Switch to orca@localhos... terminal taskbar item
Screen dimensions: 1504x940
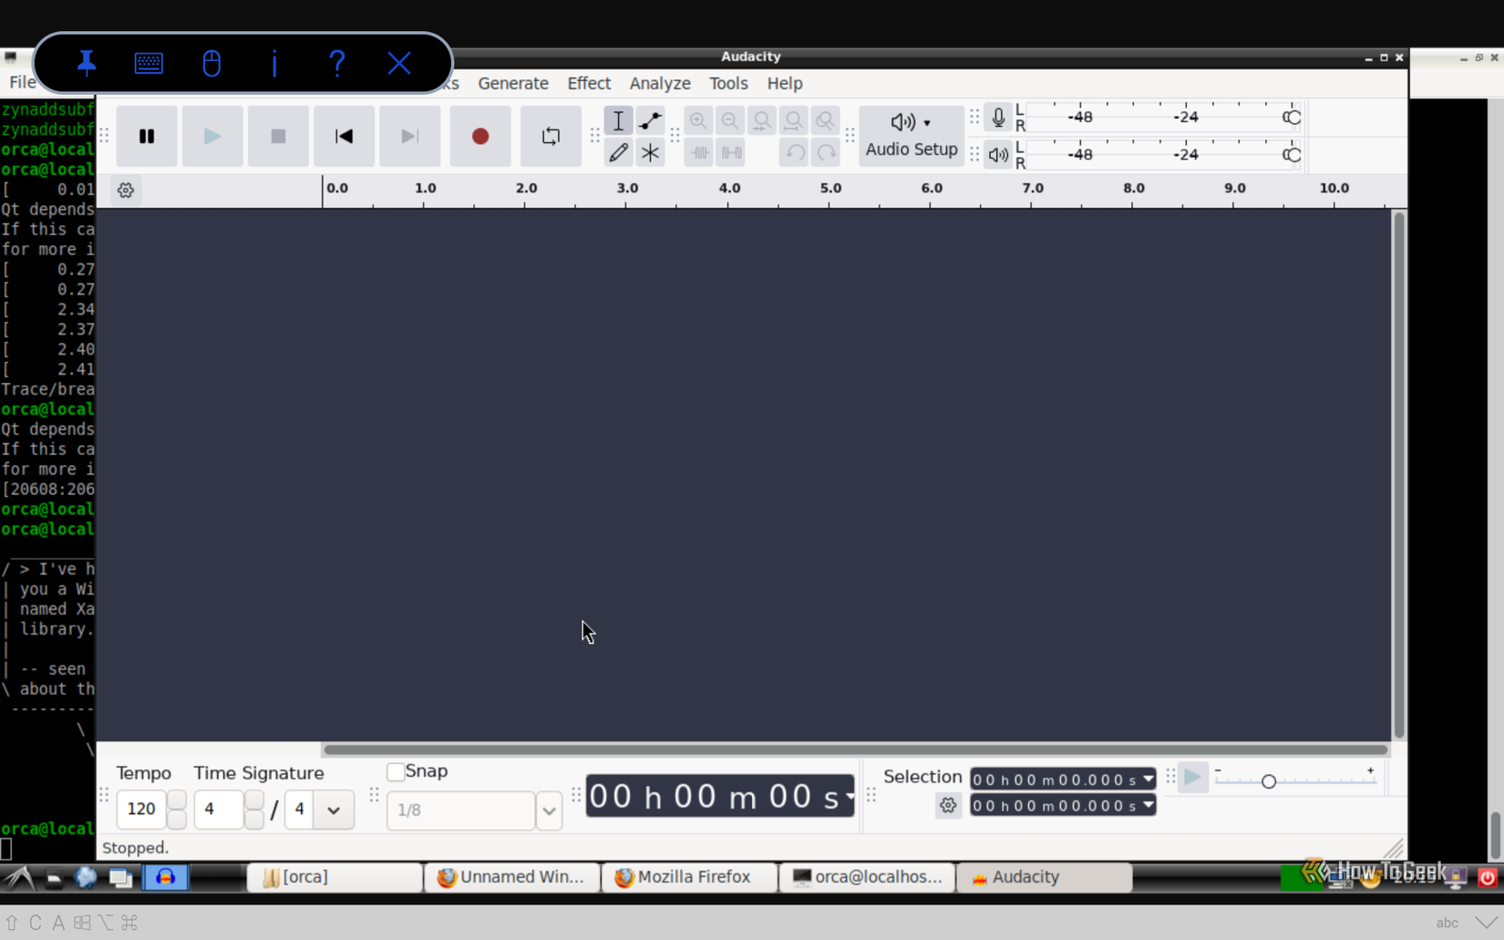point(867,877)
